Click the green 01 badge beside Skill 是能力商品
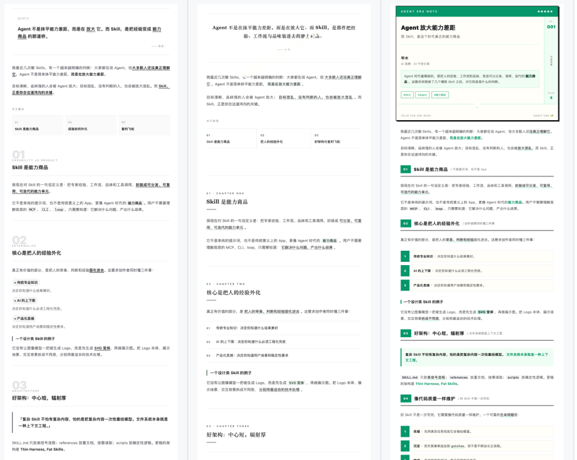The height and width of the screenshot is (460, 577). pyautogui.click(x=405, y=169)
